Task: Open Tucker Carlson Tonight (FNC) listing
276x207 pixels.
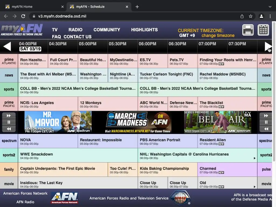Action: tap(167, 75)
